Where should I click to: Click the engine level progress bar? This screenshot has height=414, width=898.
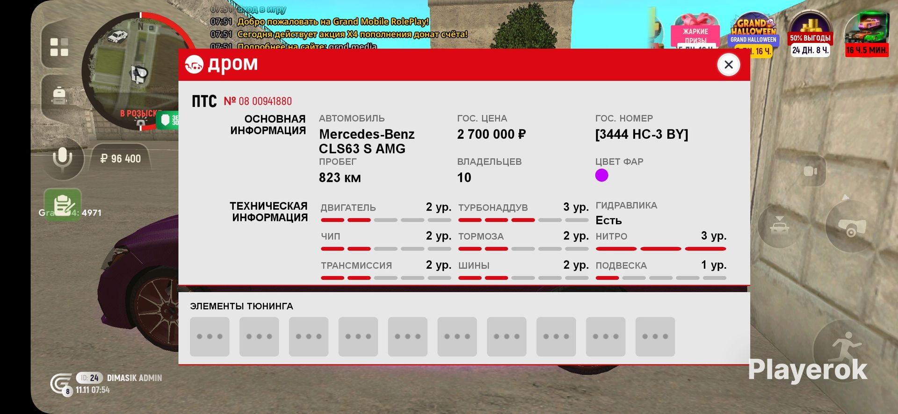(x=386, y=220)
